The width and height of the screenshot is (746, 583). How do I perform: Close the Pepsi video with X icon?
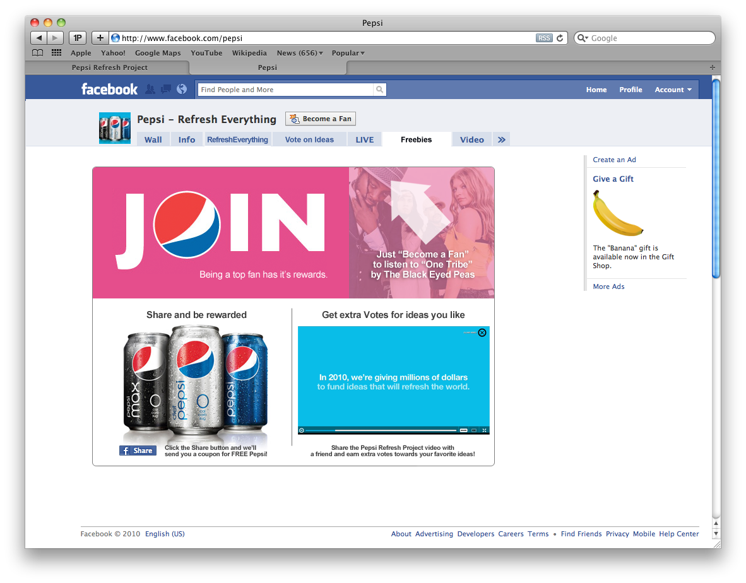(x=482, y=333)
